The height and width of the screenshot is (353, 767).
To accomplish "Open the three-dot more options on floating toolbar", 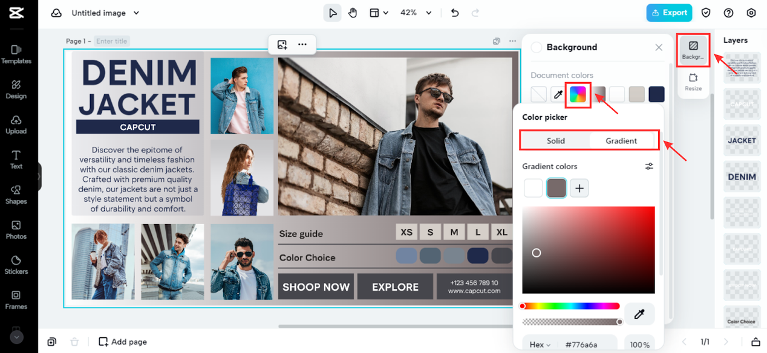I will [x=302, y=45].
